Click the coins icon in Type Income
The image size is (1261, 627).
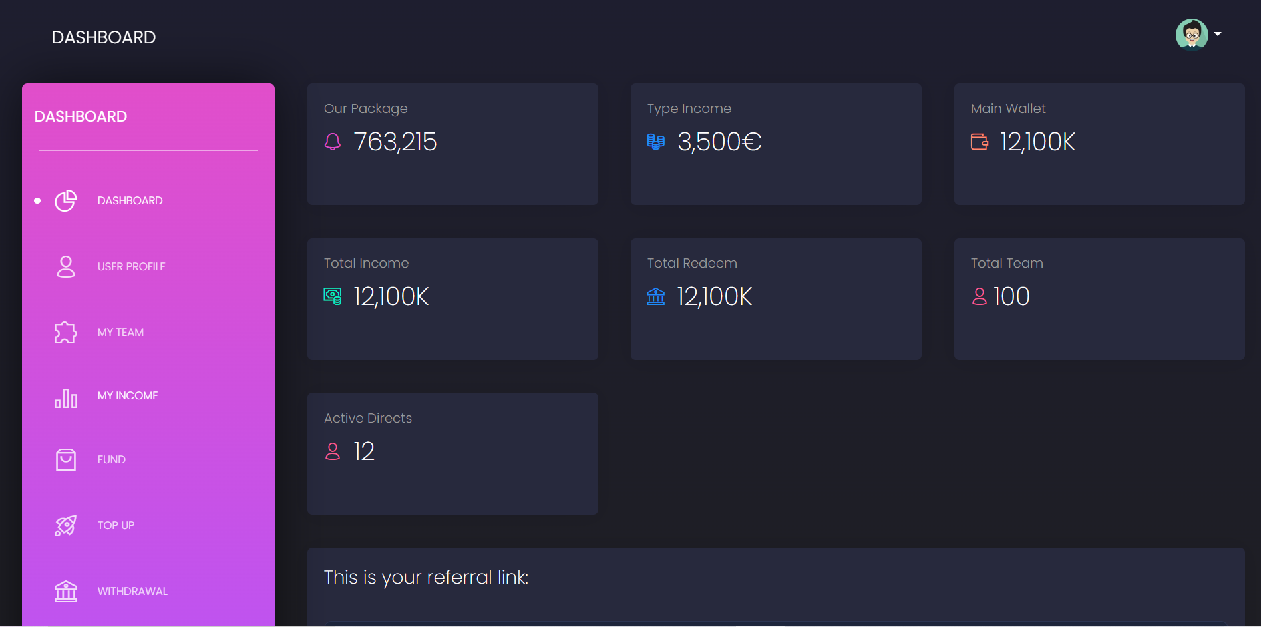[x=656, y=142]
